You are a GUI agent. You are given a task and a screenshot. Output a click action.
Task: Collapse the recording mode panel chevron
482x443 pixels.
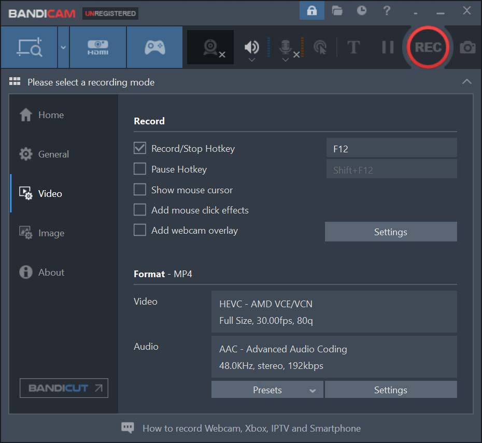click(466, 82)
